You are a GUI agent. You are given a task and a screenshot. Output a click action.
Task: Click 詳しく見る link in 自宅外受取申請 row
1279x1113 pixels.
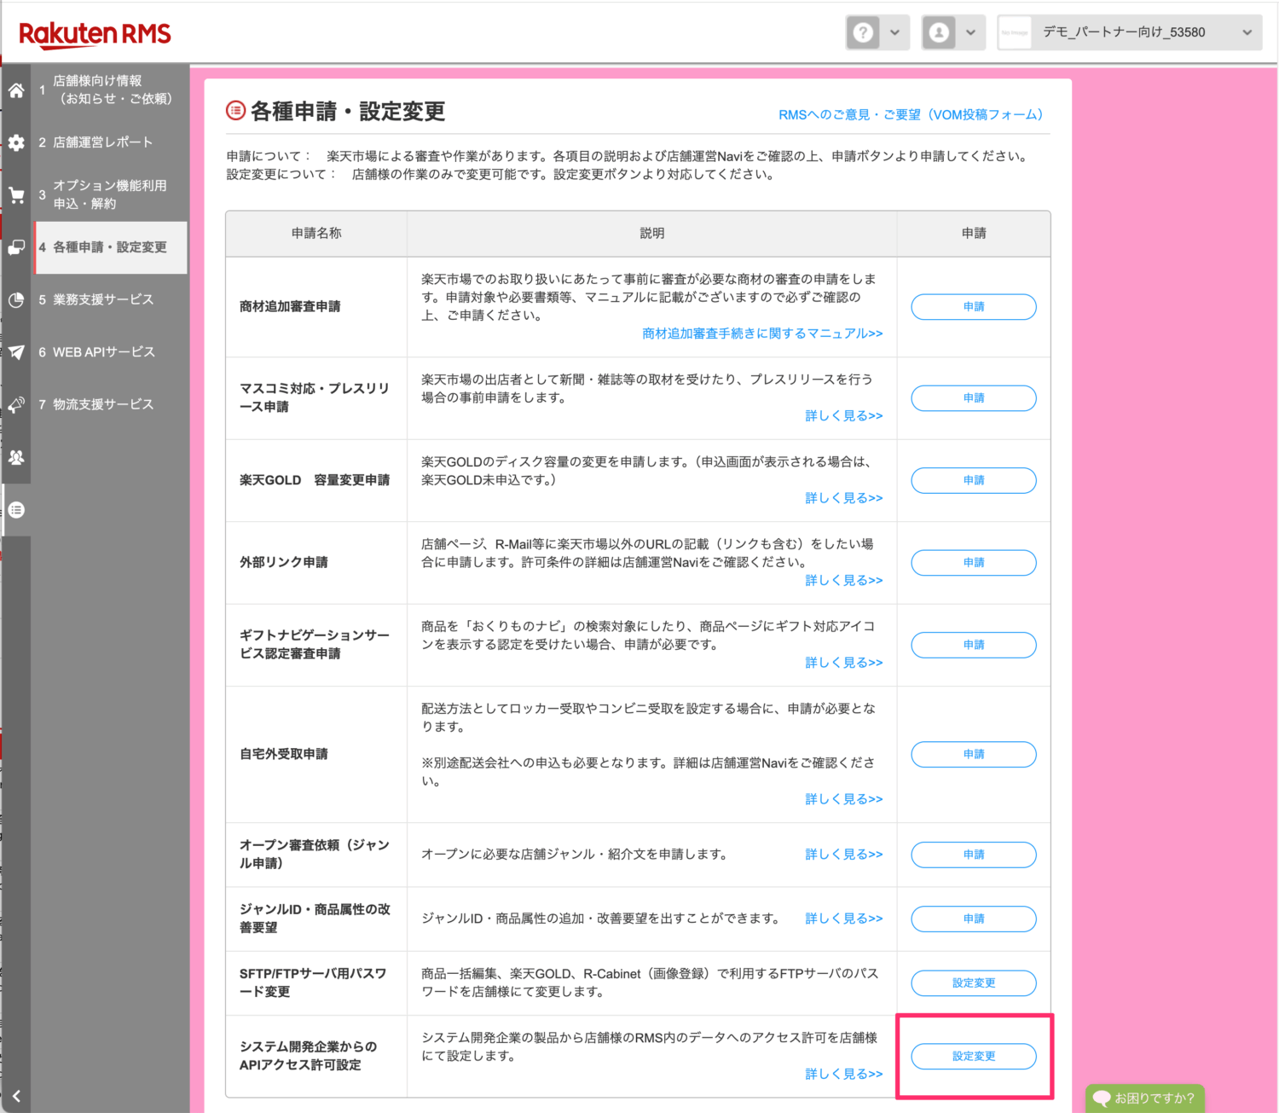point(844,799)
